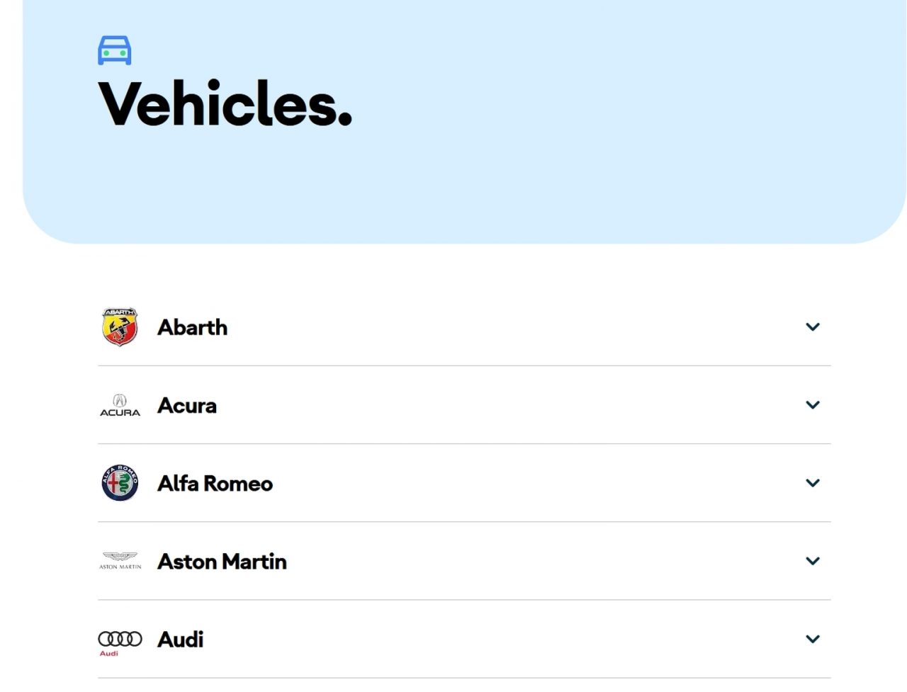The height and width of the screenshot is (692, 907).
Task: Click the Alfa Romeo round emblem
Action: [x=120, y=483]
